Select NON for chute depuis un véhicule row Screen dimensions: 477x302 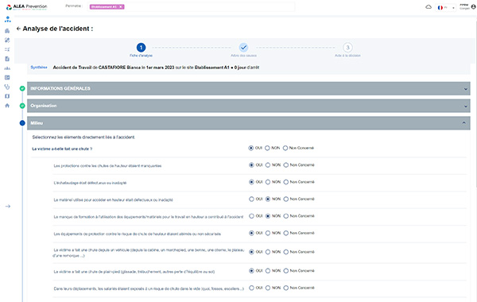(268, 252)
